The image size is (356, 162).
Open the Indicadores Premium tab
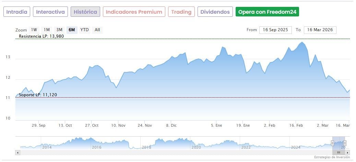[x=134, y=12]
